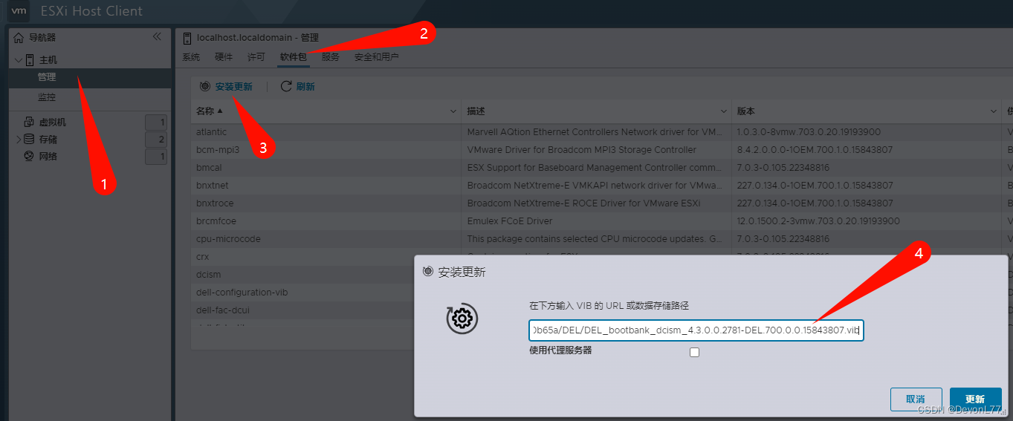Click the VIB URL input field
1013x421 pixels.
(696, 330)
